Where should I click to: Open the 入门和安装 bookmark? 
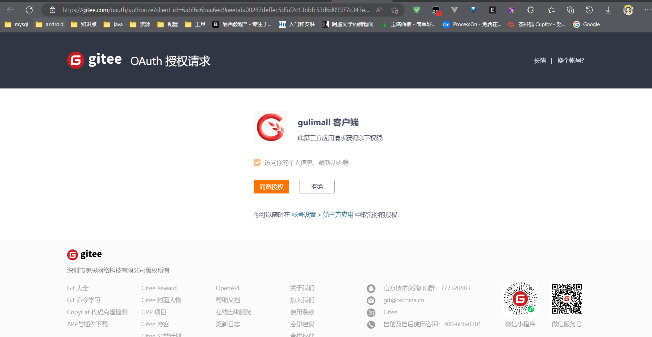click(x=297, y=24)
